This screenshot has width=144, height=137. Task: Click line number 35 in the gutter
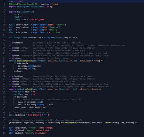[x=4, y=89]
